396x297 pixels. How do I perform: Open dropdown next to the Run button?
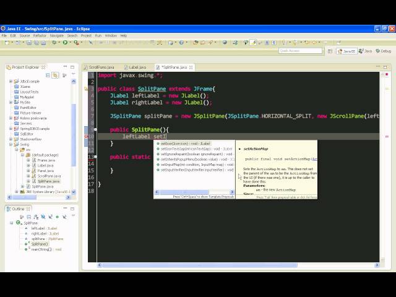tap(70, 43)
